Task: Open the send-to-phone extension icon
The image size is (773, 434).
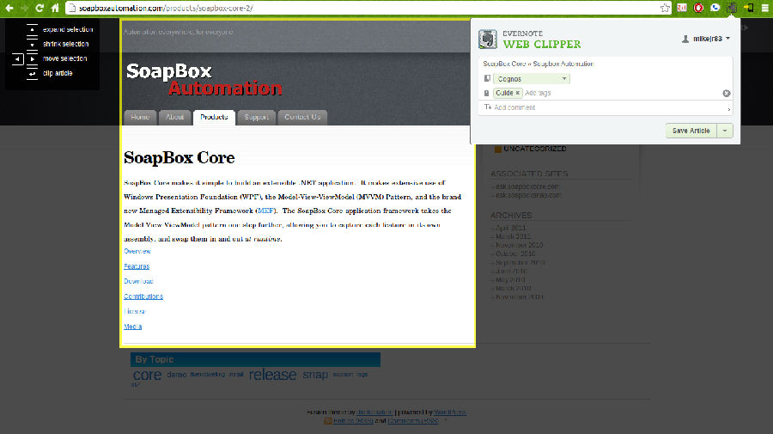Action: [x=749, y=8]
